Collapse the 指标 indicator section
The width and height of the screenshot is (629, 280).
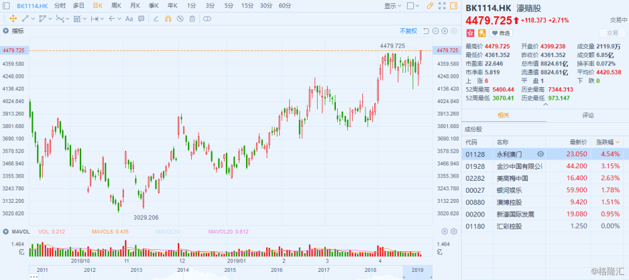click(6, 30)
